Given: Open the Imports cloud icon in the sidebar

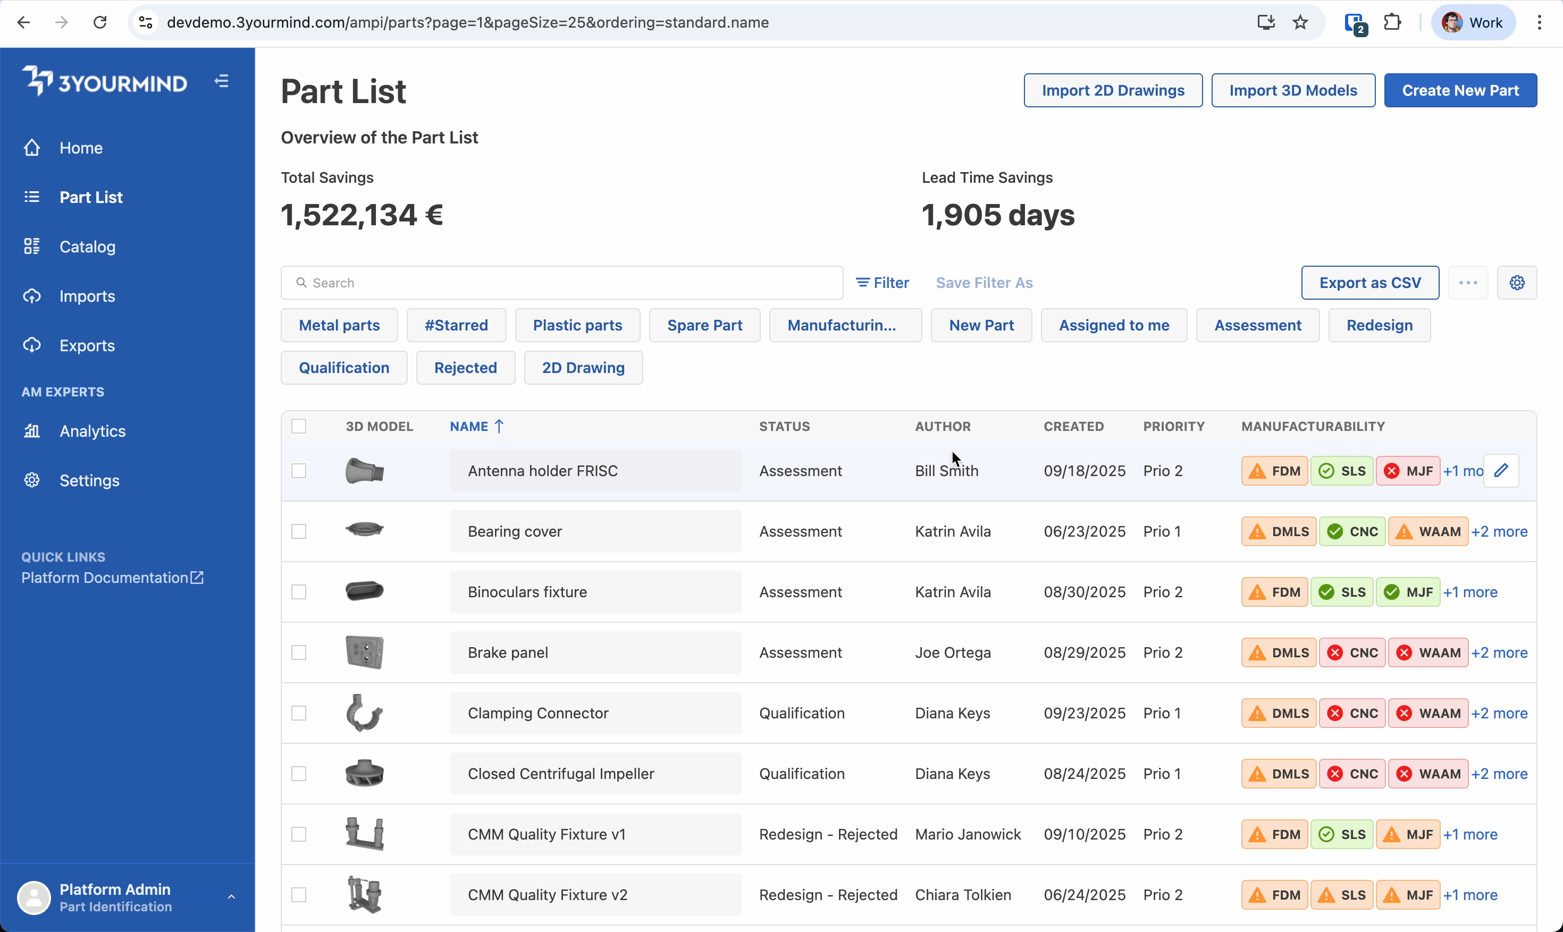Looking at the screenshot, I should tap(32, 296).
